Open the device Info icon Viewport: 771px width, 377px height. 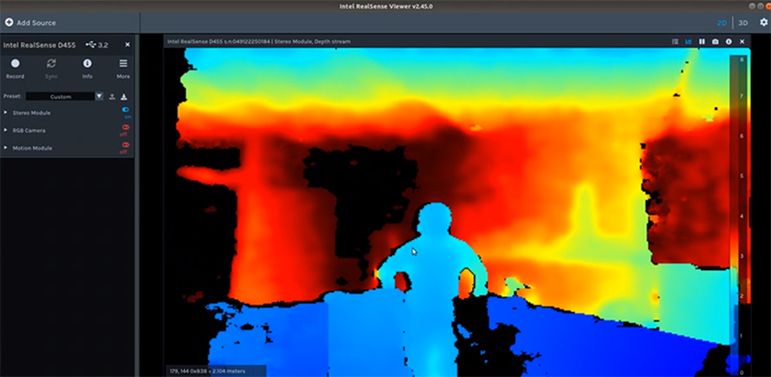pos(87,64)
